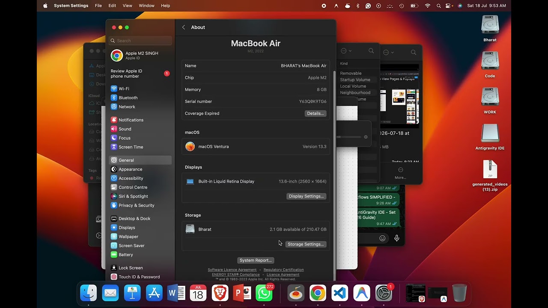Open Spotlight search in menu bar

(x=438, y=6)
